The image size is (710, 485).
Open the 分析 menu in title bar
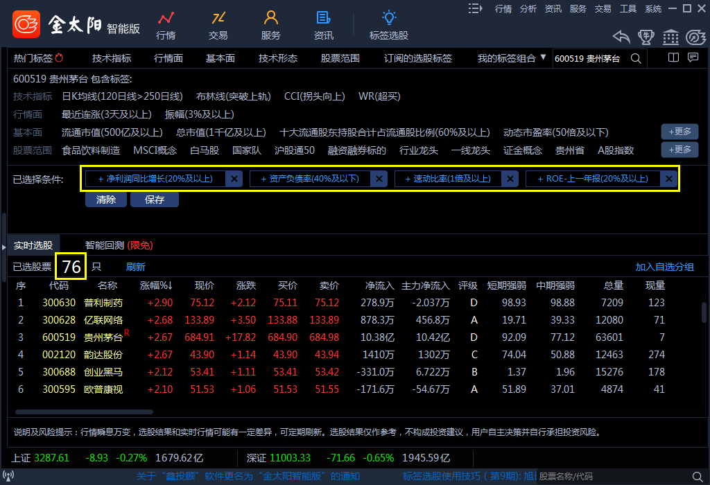528,8
